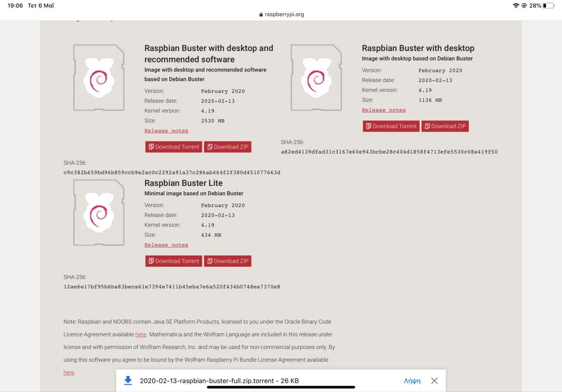Screen dimensions: 562x392
Task: Select SHA-256 hash starting c9c382b659
Action: 172,172
